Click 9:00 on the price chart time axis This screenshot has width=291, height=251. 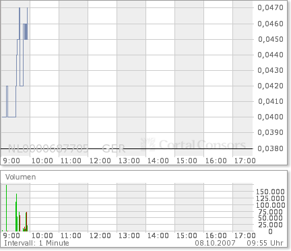11,161
